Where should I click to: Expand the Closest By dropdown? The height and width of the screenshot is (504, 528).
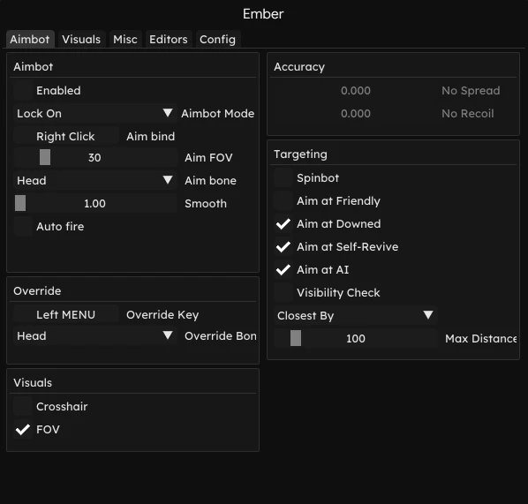tap(356, 315)
